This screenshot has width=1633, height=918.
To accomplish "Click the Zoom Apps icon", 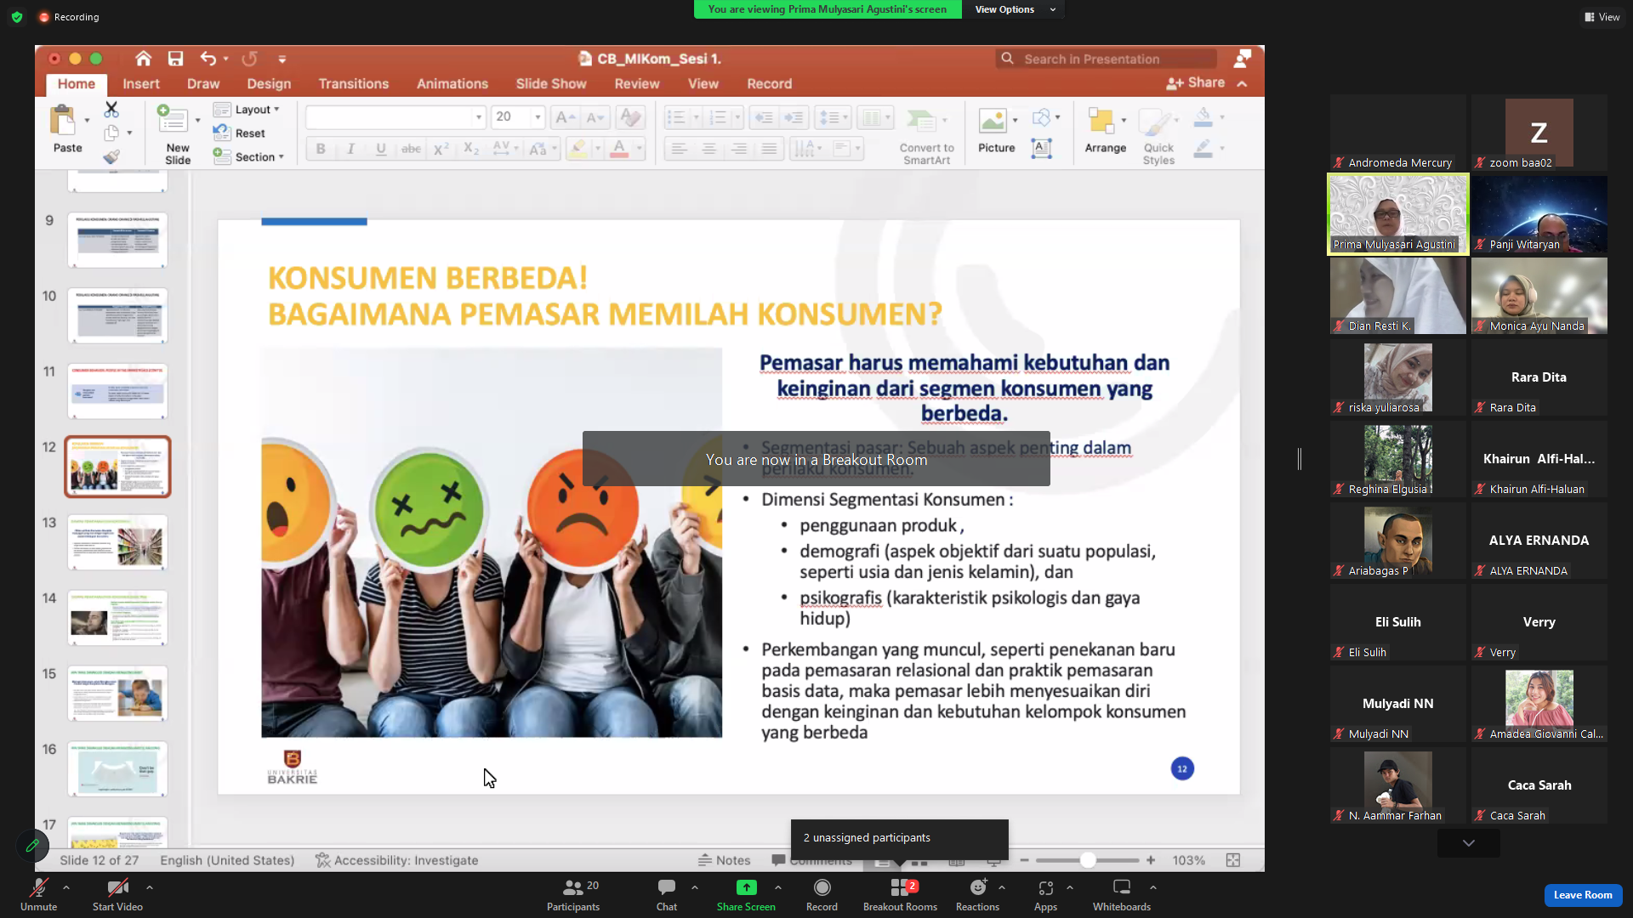I will pyautogui.click(x=1045, y=887).
